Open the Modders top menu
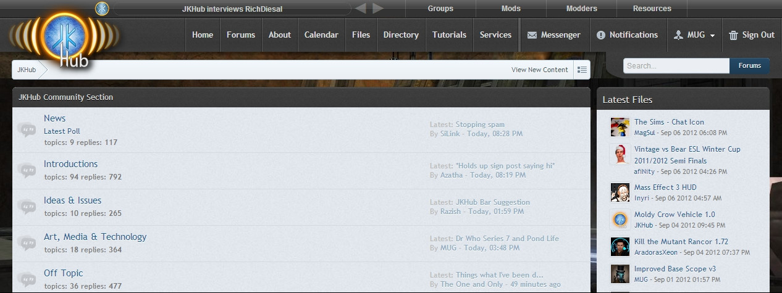The height and width of the screenshot is (293, 782). click(582, 9)
